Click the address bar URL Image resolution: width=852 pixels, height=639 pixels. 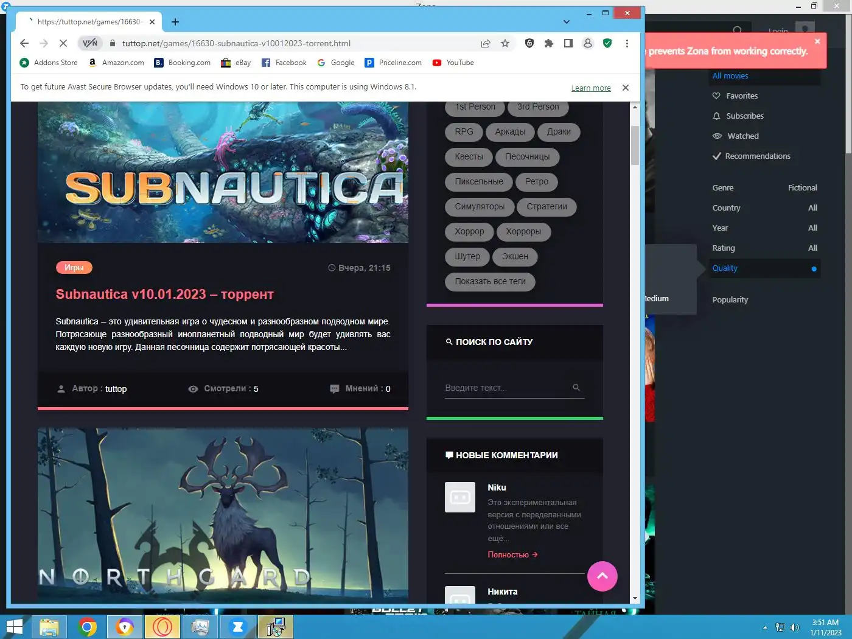[236, 43]
